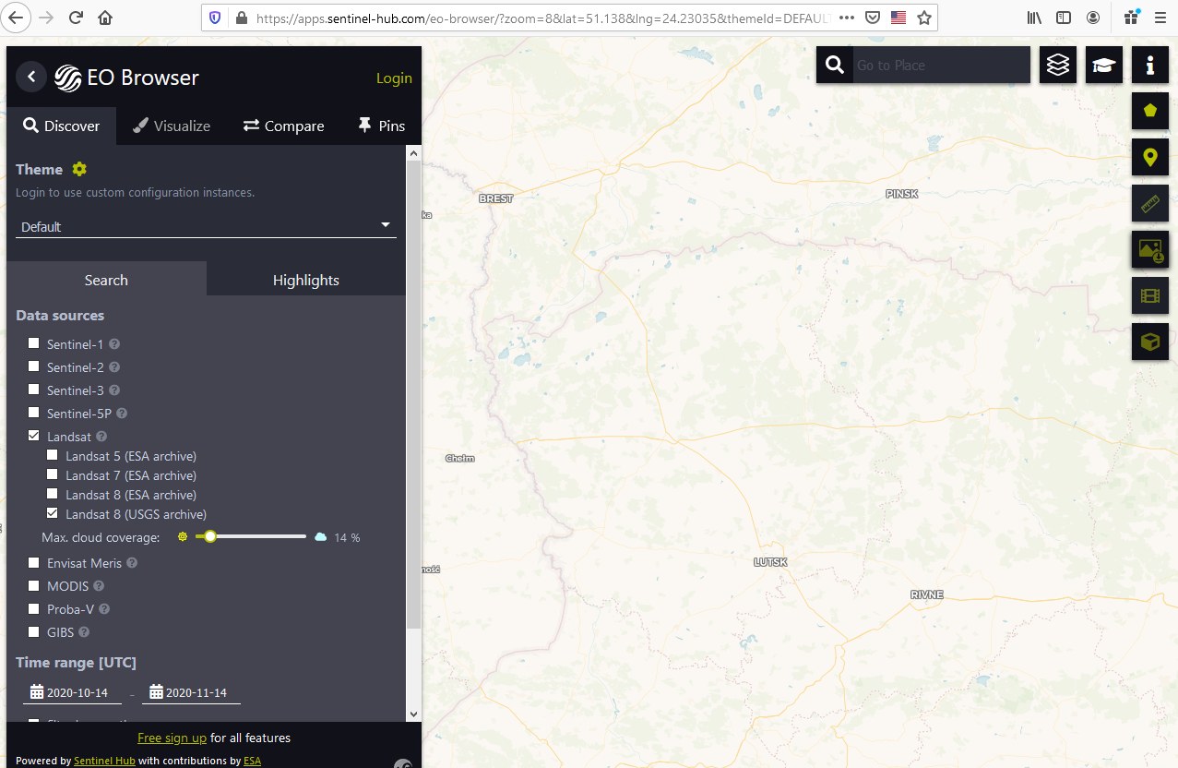Enable the Sentinel-2 data source checkbox
The image size is (1178, 768).
(34, 366)
